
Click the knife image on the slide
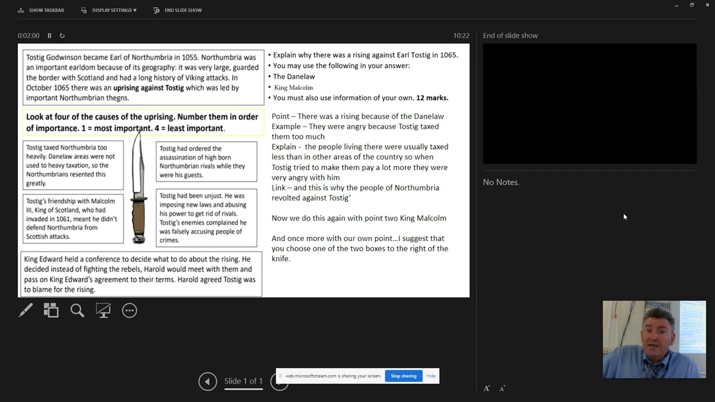(139, 187)
